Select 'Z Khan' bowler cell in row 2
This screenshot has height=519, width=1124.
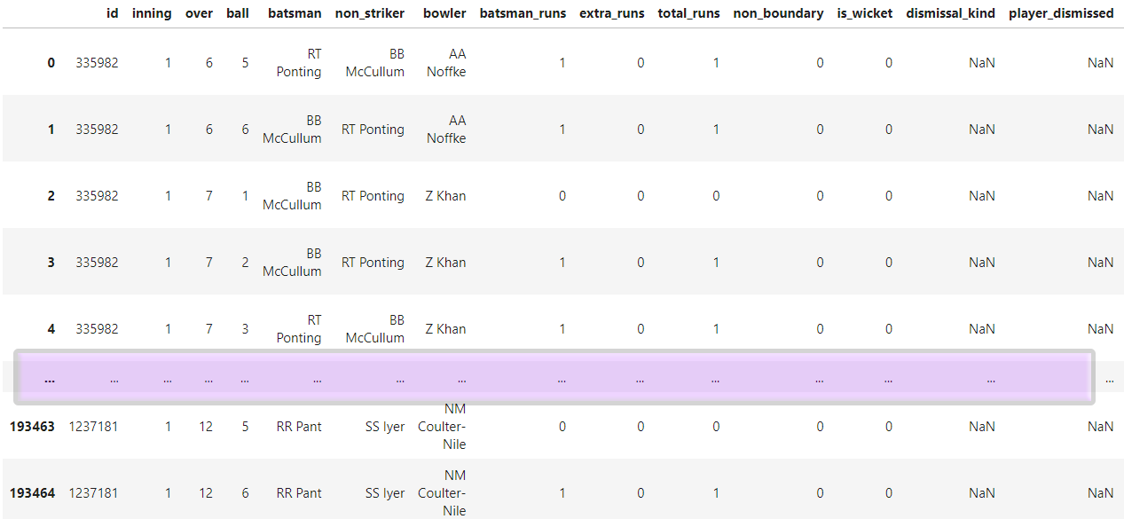pyautogui.click(x=445, y=196)
